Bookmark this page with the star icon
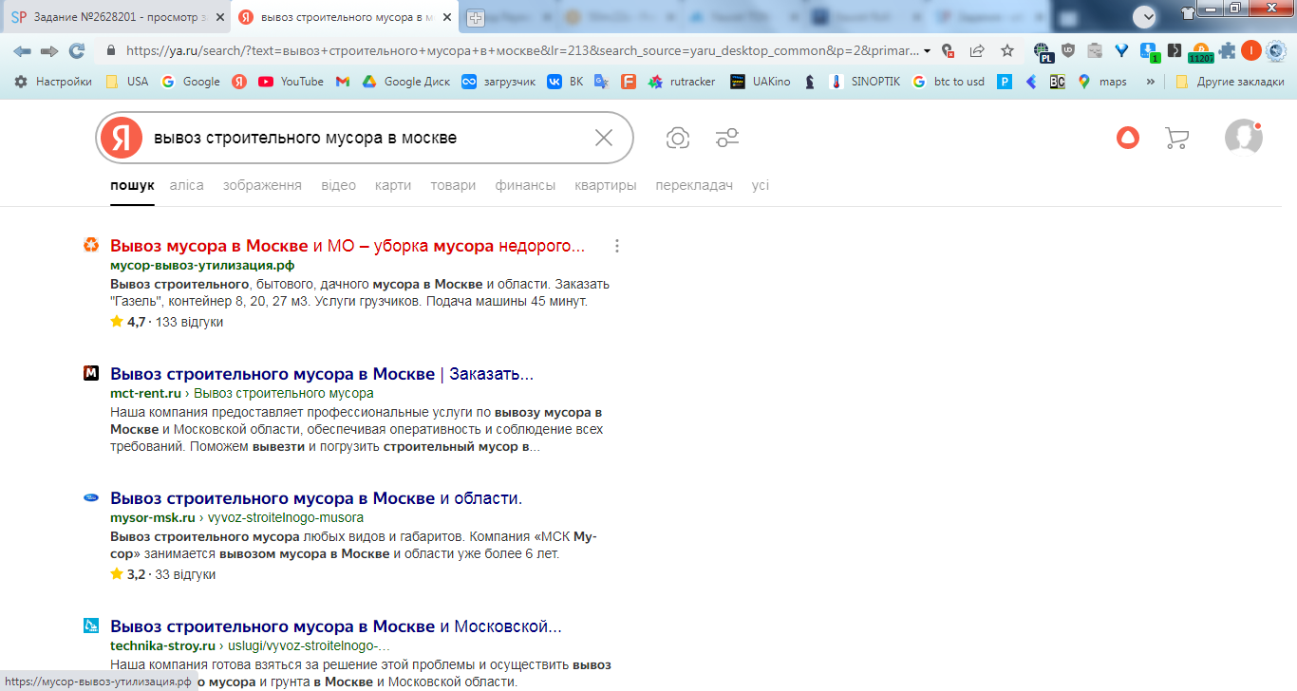Image resolution: width=1297 pixels, height=691 pixels. [x=1007, y=51]
